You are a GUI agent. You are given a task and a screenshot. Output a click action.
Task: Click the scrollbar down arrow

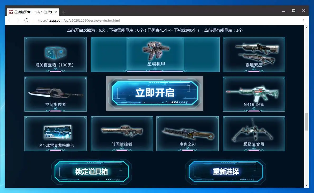(306, 186)
